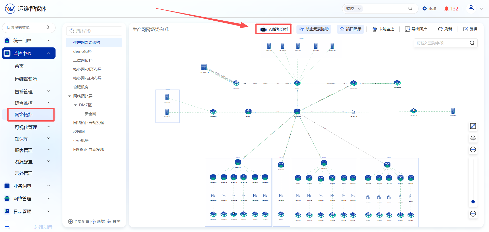Expand the user account dropdown arrow
The image size is (489, 232).
pyautogui.click(x=481, y=8)
